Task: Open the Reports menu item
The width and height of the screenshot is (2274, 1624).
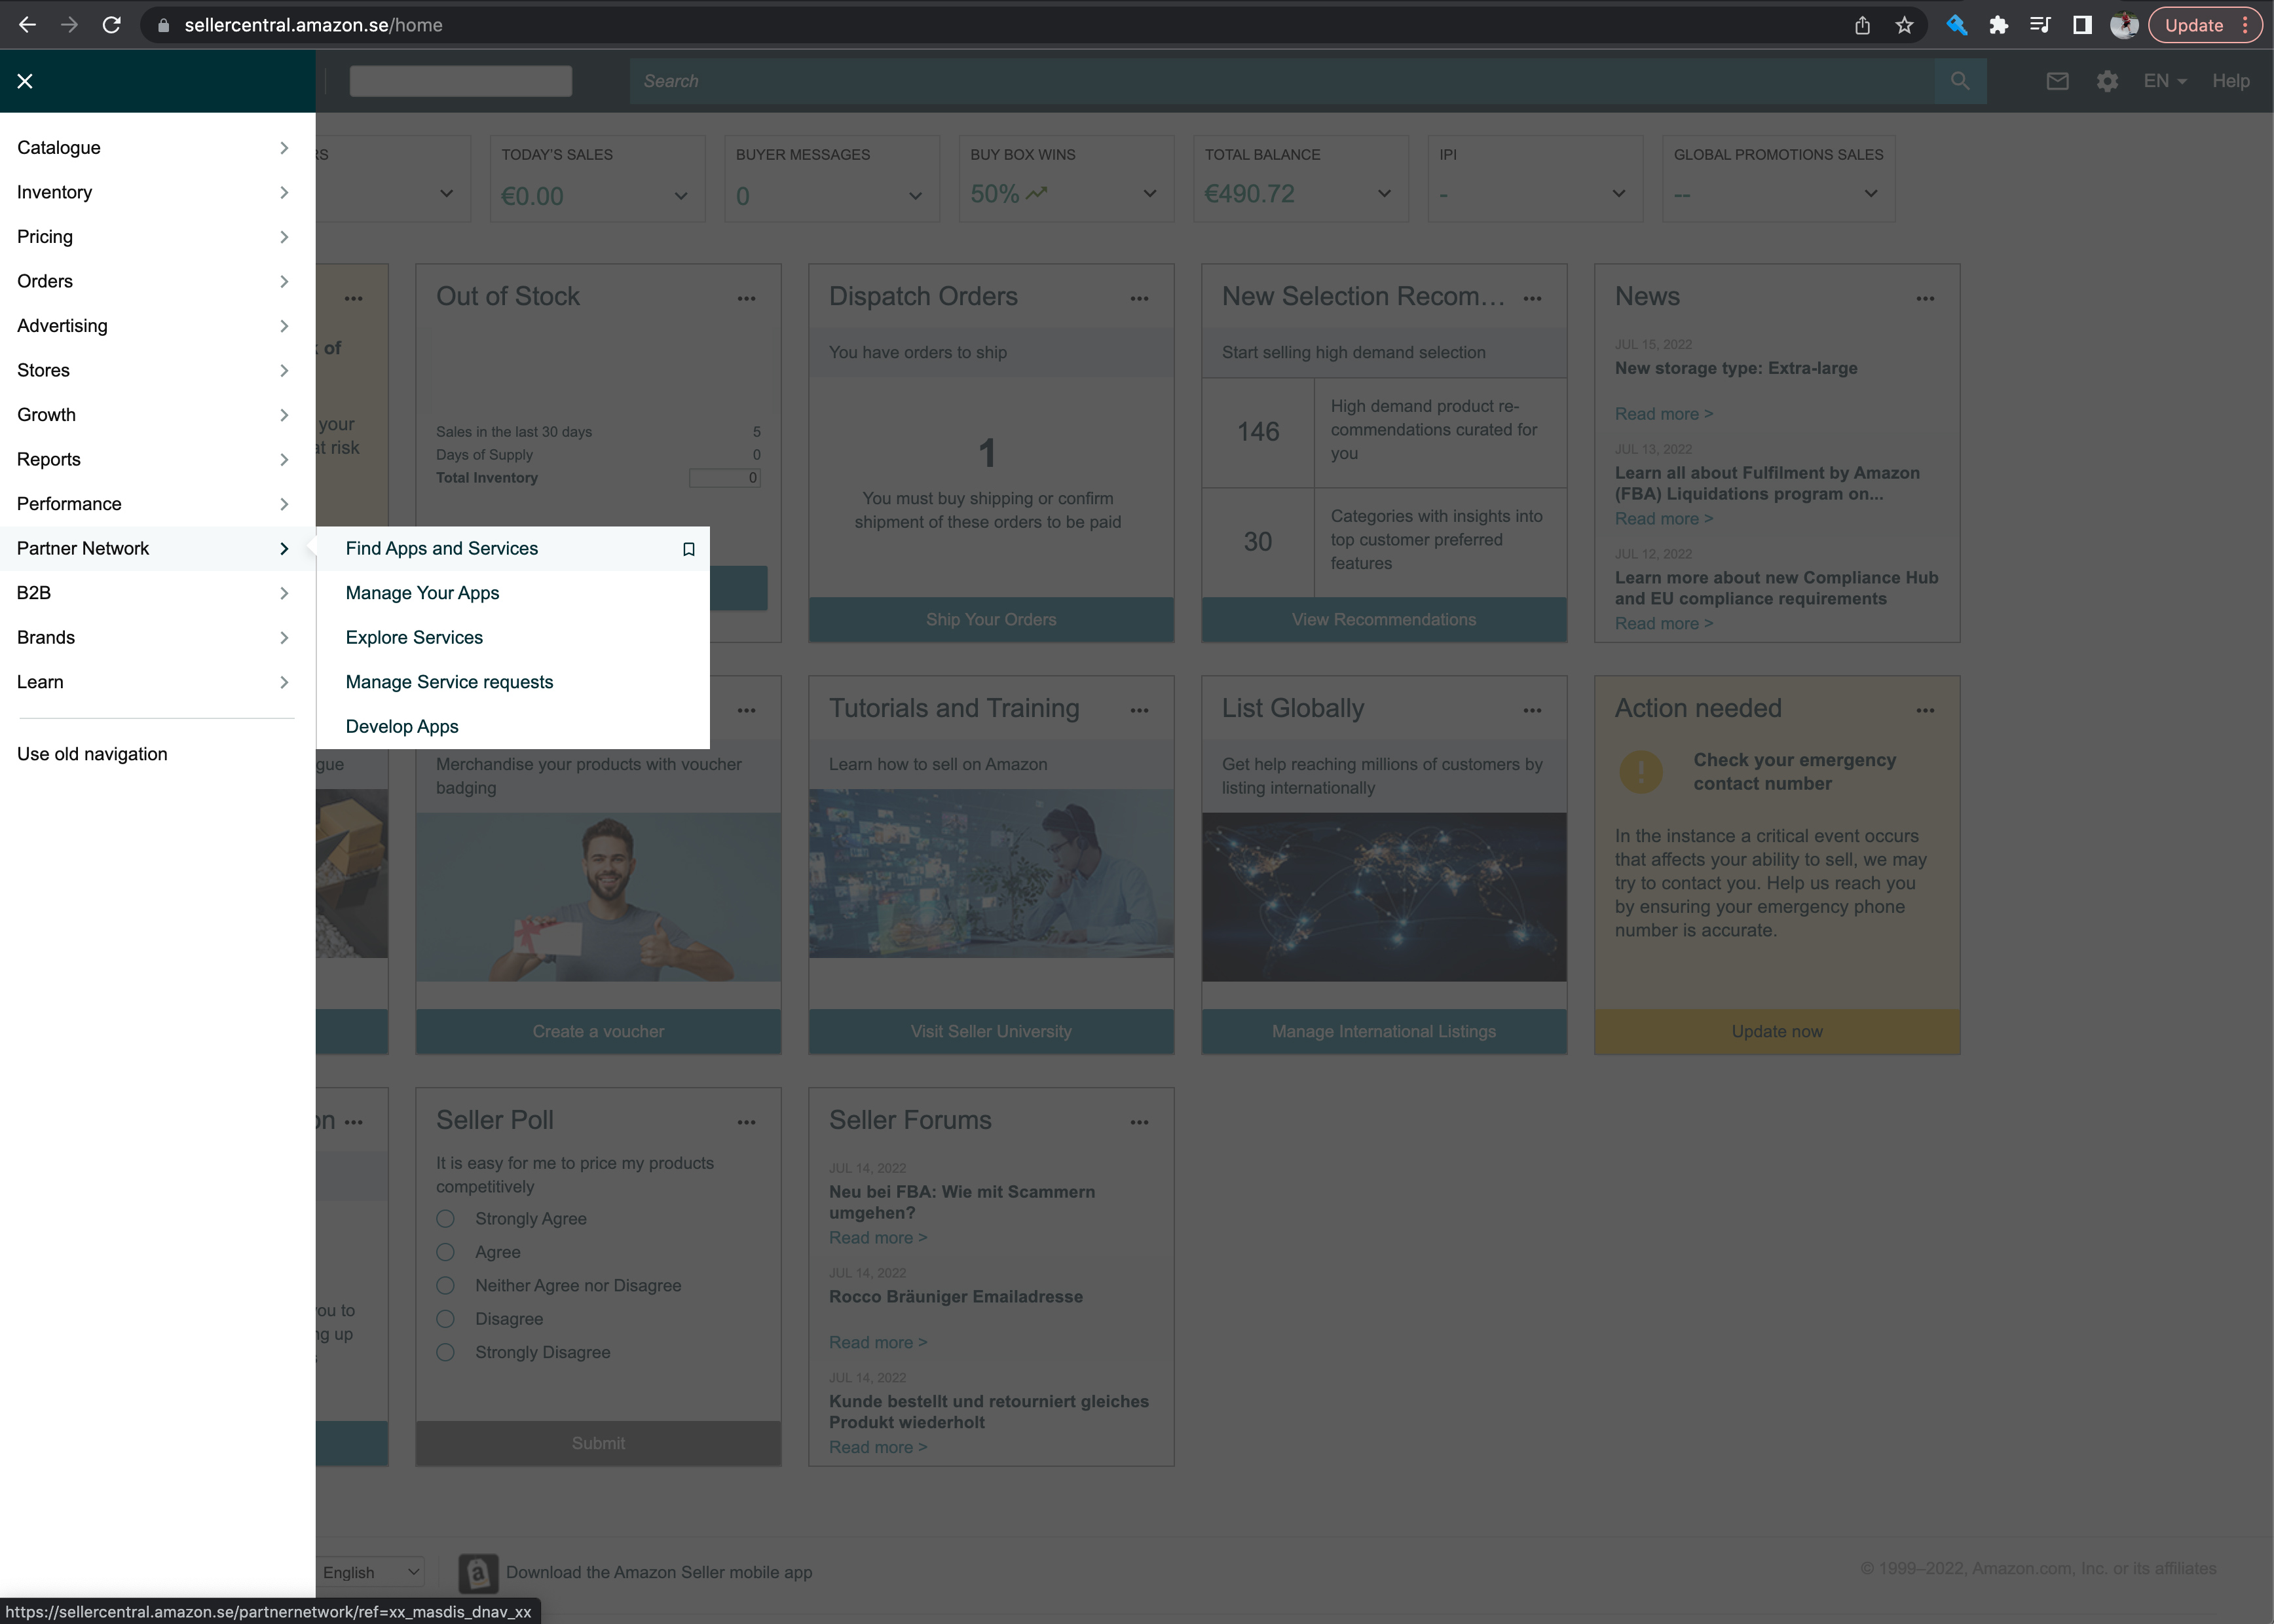Action: point(158,459)
